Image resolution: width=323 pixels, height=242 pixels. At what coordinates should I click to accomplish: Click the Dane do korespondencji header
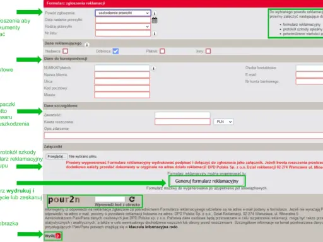click(66, 59)
